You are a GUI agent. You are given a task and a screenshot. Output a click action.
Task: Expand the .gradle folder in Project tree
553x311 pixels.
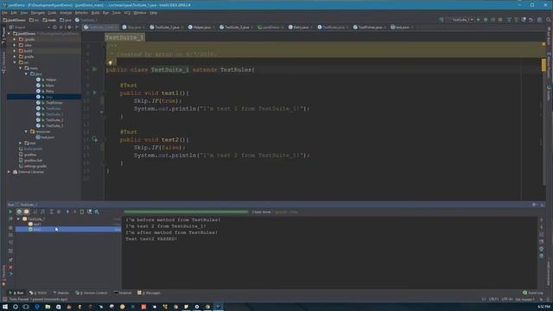[15, 40]
